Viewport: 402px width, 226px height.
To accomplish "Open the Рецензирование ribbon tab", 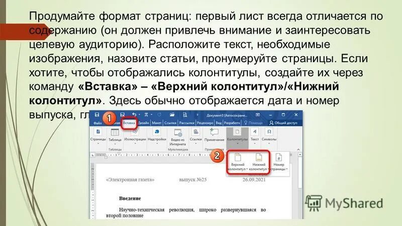I will click(x=205, y=123).
